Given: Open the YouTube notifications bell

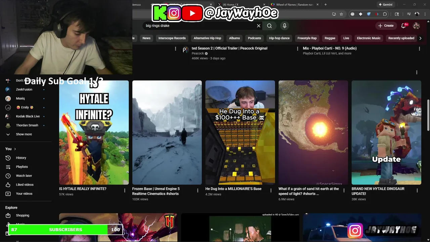Looking at the screenshot, I should [x=404, y=26].
